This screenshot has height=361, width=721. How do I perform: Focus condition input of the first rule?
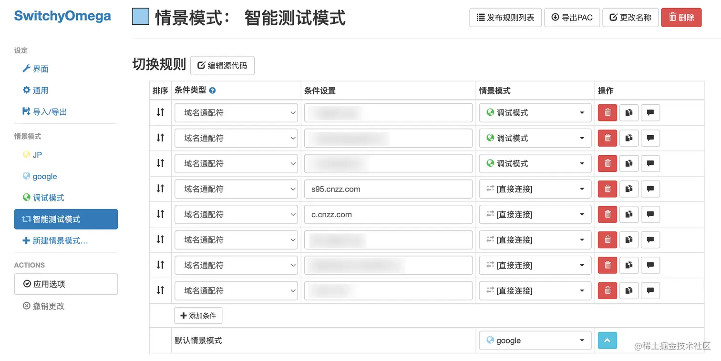click(389, 113)
